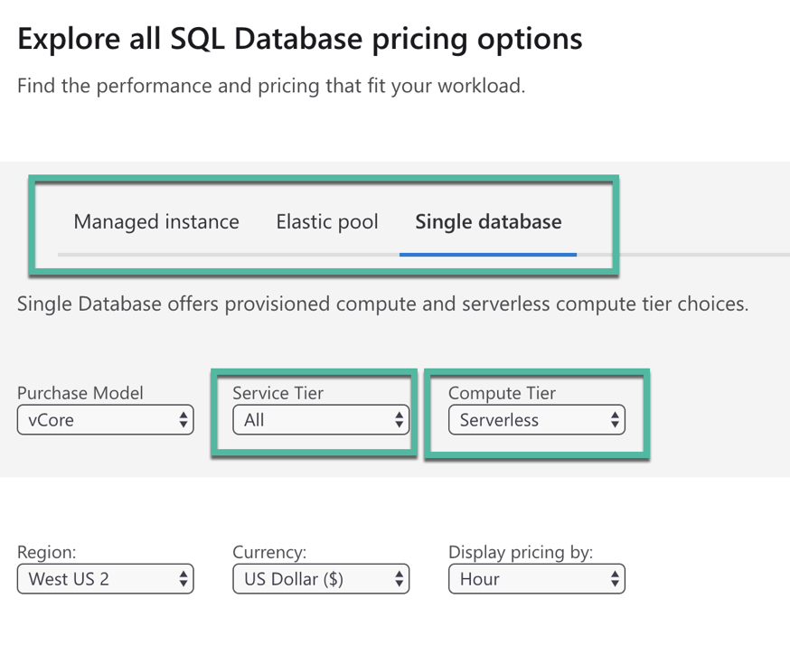
Task: Click the arrows on the West US 2 dropdown
Action: click(x=183, y=579)
